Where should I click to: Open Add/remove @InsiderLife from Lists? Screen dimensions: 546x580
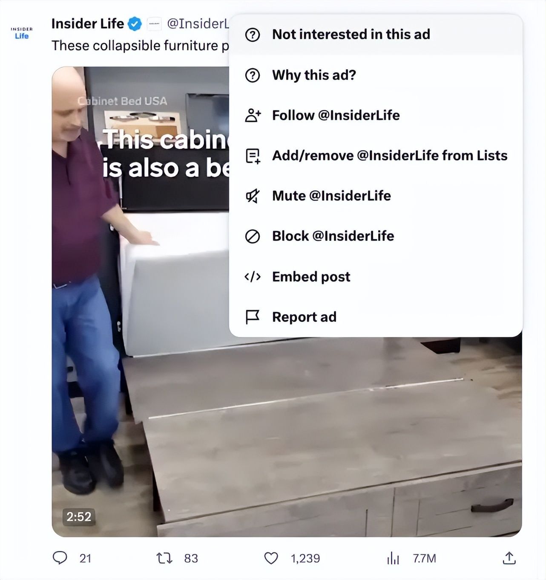pos(389,156)
